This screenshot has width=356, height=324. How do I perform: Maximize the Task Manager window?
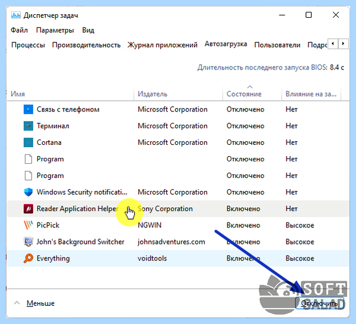(x=309, y=15)
